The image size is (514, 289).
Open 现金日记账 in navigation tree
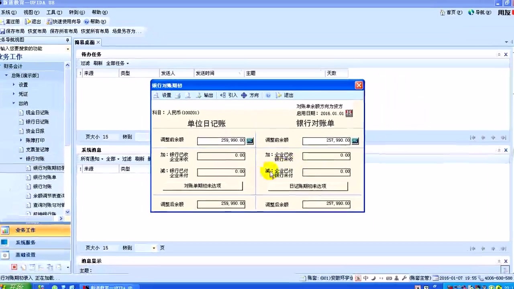point(37,113)
